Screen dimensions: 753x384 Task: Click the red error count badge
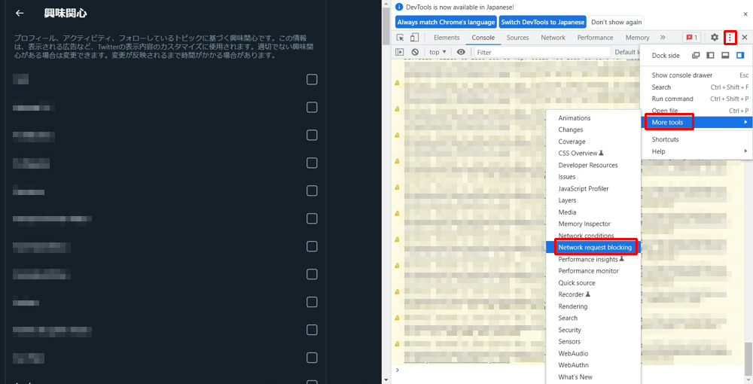click(691, 38)
